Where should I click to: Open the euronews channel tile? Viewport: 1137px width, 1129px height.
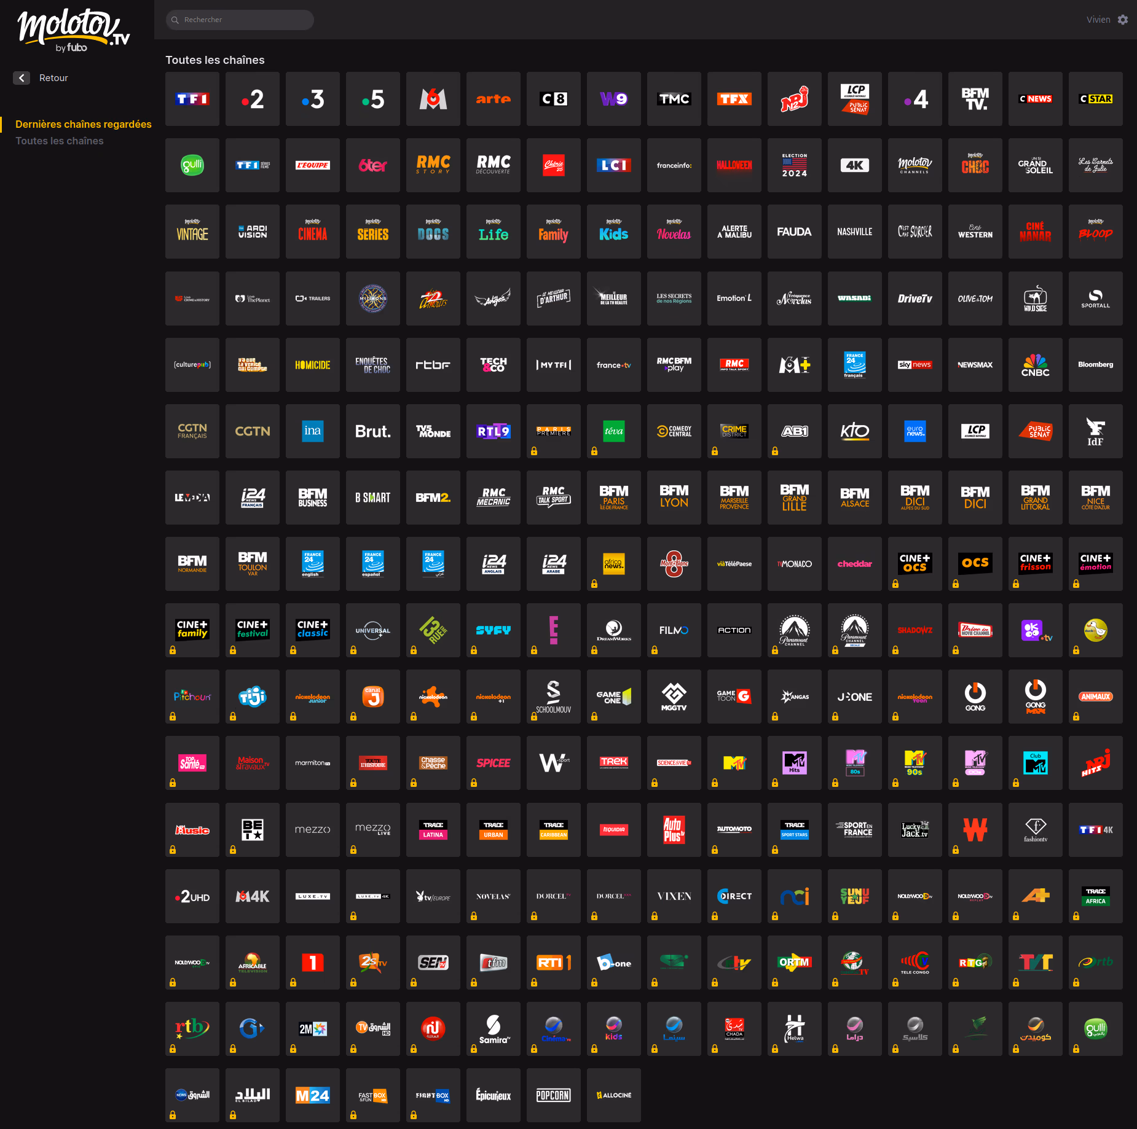(x=915, y=431)
